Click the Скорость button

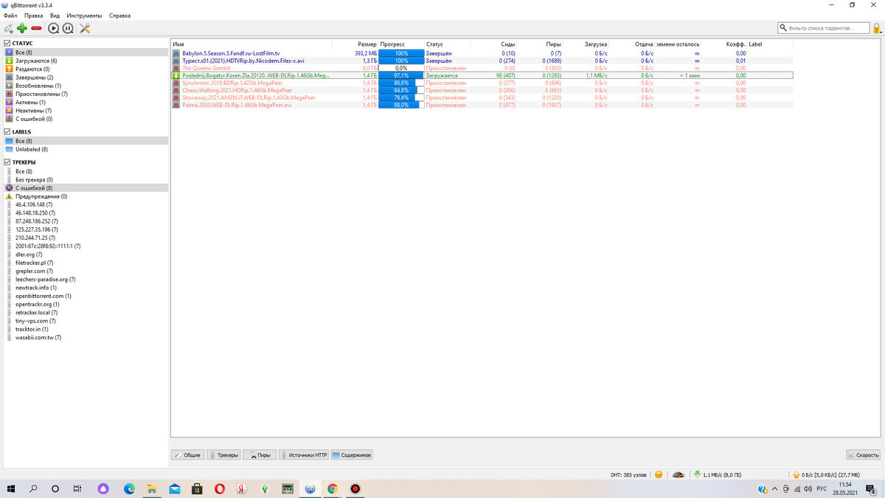point(863,455)
